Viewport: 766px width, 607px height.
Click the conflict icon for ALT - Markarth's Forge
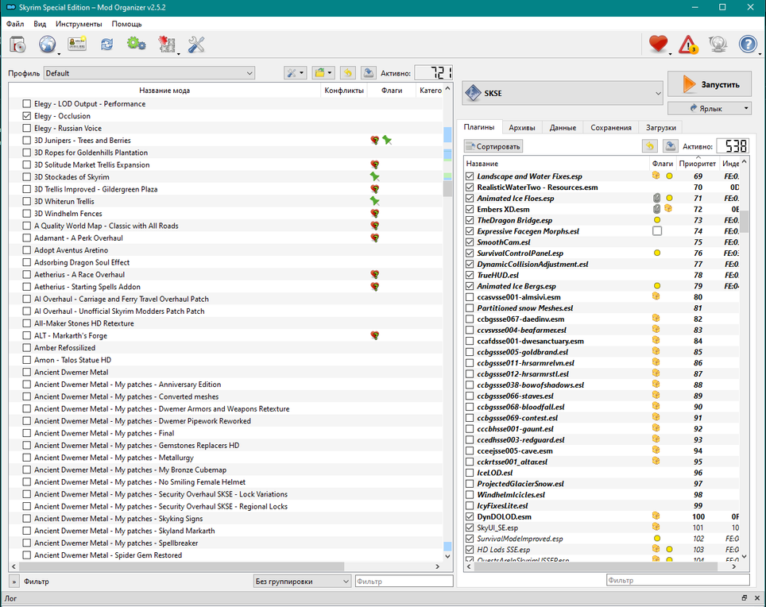pyautogui.click(x=375, y=335)
